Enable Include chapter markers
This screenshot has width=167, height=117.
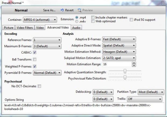[93, 17]
